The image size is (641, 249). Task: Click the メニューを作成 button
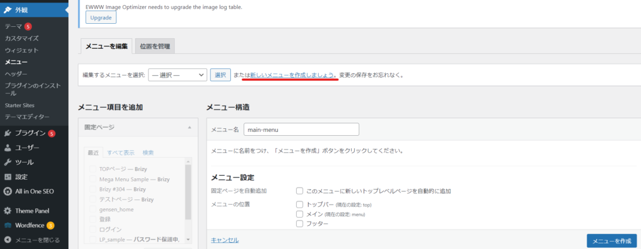tap(612, 241)
